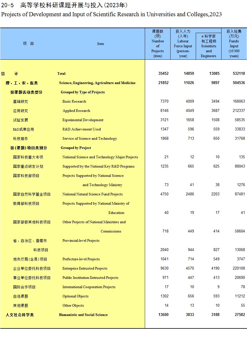
Task: Click Prefecture-level funds value 3747
Action: pyautogui.click(x=241, y=259)
